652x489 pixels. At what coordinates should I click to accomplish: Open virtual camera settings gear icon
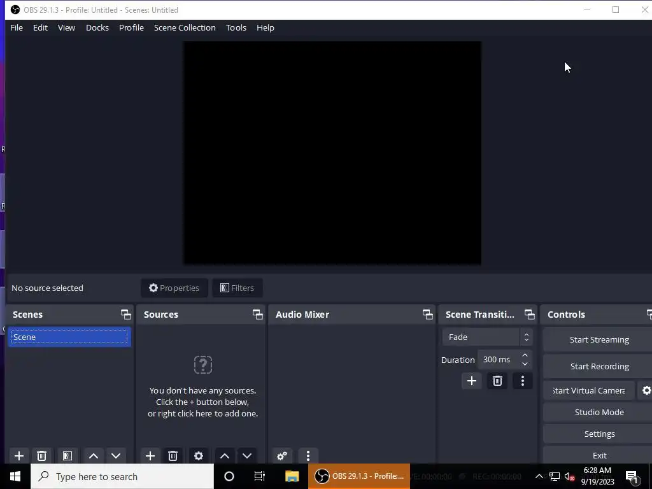(x=646, y=390)
